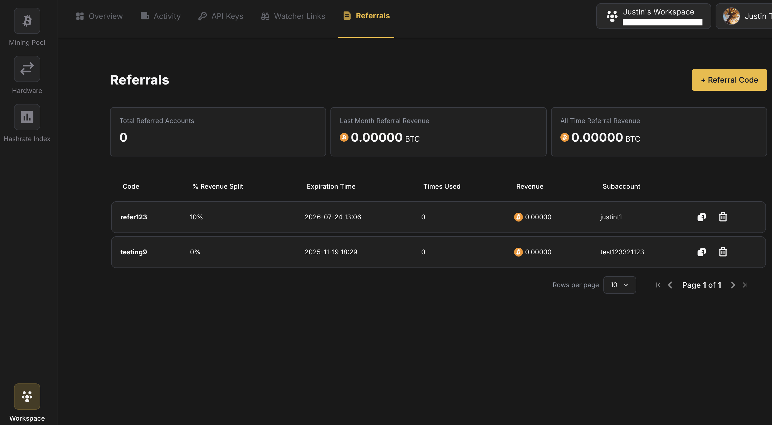The width and height of the screenshot is (772, 425).
Task: Click the Referrals page heading
Action: [x=140, y=80]
